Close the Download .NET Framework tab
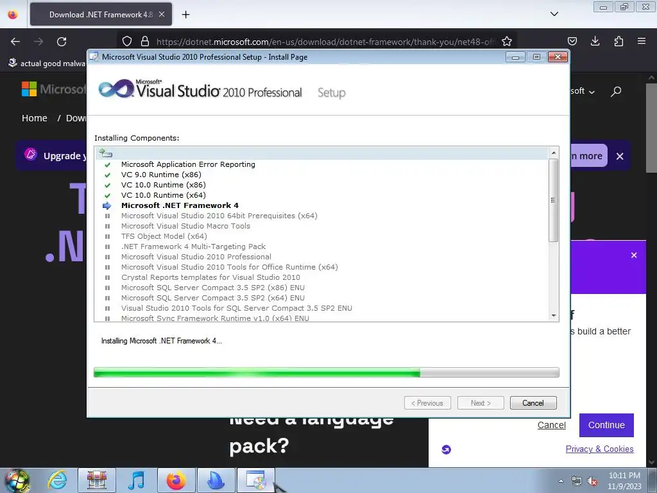Image resolution: width=657 pixels, height=493 pixels. tap(162, 14)
